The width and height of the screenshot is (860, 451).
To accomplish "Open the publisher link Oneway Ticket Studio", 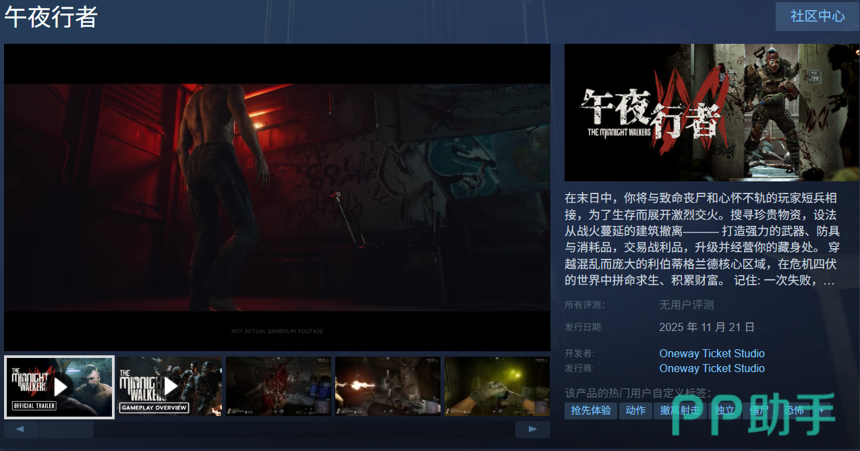I will click(x=712, y=368).
